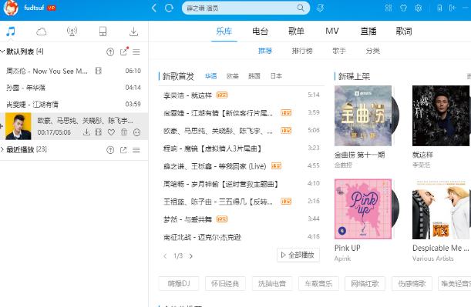Favorite the playing song with heart

[111, 132]
